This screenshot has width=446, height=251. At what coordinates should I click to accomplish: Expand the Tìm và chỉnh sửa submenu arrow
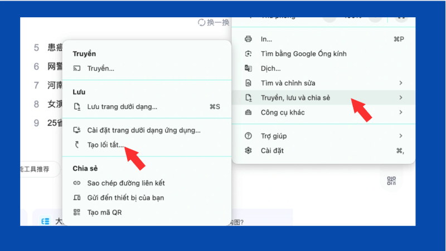pos(401,83)
